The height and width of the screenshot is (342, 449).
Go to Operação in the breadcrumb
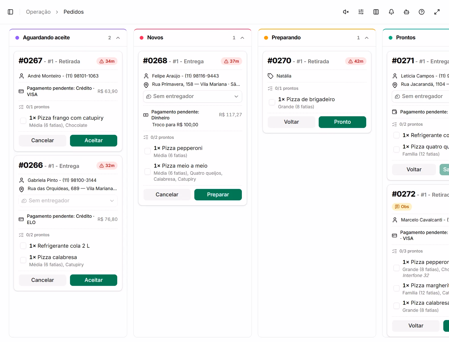[x=38, y=12]
